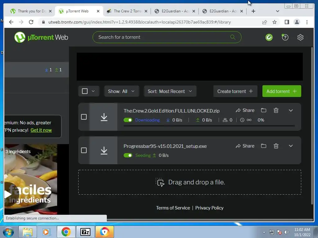Open a new browser tab

(253, 11)
